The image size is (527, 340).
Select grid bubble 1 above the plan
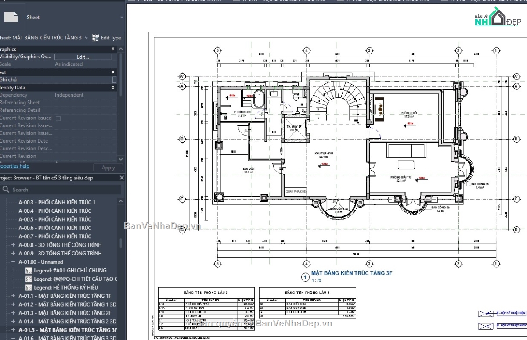(497, 50)
